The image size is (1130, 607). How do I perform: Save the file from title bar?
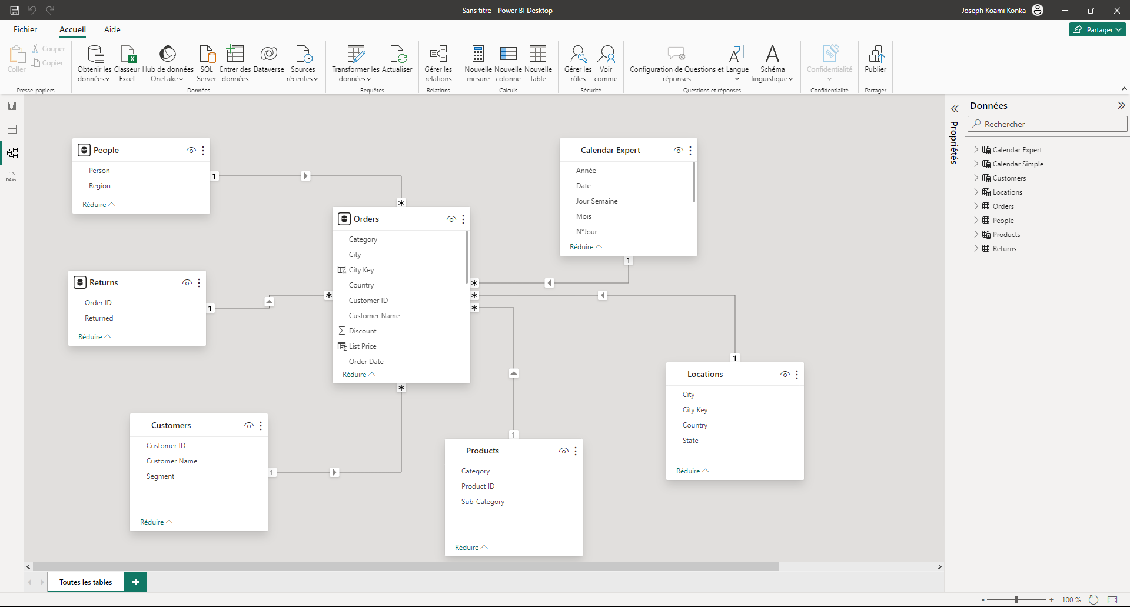click(x=15, y=10)
